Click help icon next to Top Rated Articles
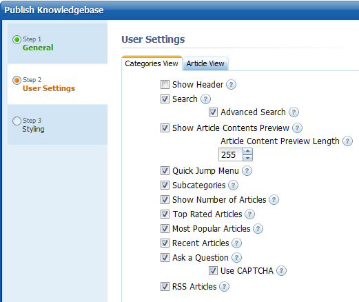359x302 pixels. [250, 214]
